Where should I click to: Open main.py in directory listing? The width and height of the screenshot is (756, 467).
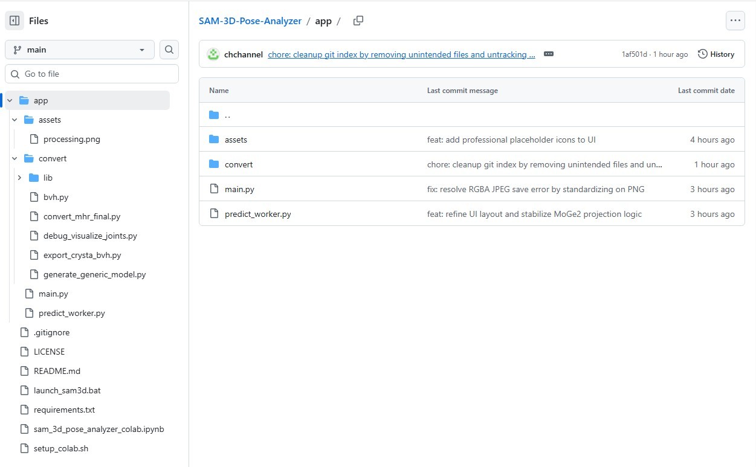click(x=239, y=189)
